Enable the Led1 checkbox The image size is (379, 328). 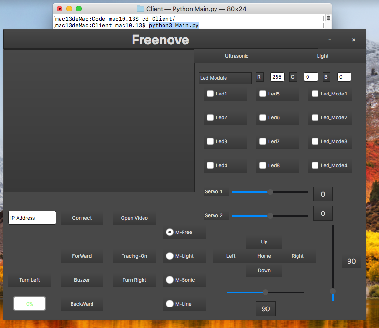point(210,94)
